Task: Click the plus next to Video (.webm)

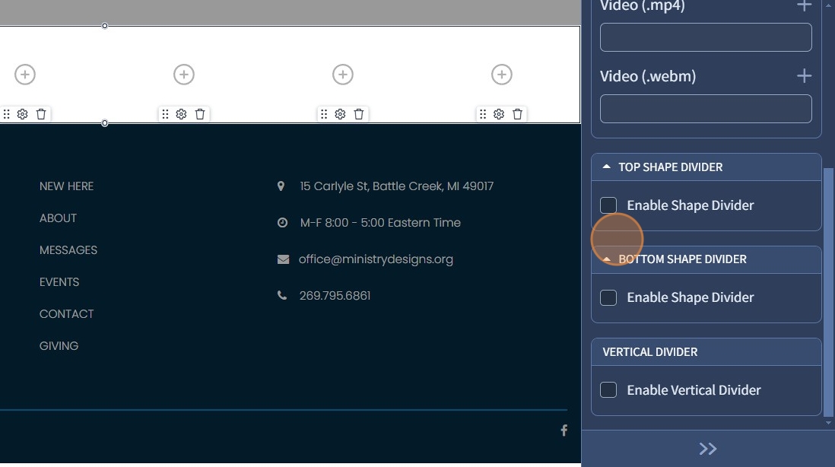Action: pyautogui.click(x=804, y=76)
